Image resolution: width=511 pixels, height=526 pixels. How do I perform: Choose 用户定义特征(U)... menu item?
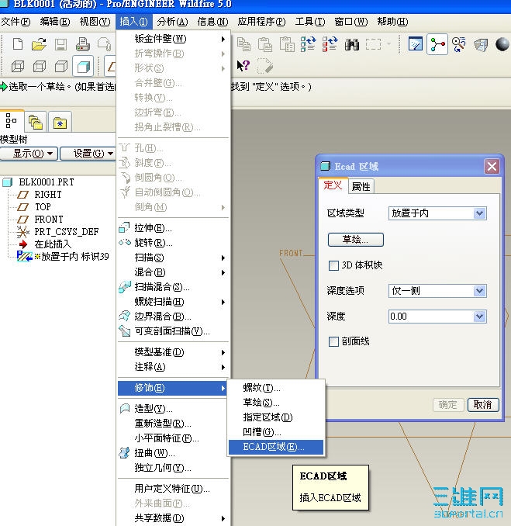tap(174, 489)
